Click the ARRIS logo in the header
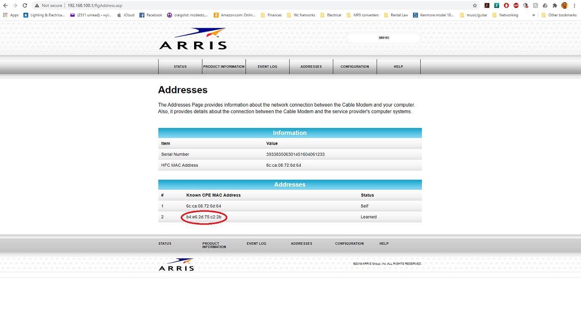This screenshot has width=581, height=314. tap(193, 39)
